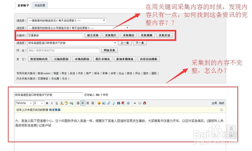
Task: Insert code with the angle brackets icon
Action: pyautogui.click(x=140, y=103)
